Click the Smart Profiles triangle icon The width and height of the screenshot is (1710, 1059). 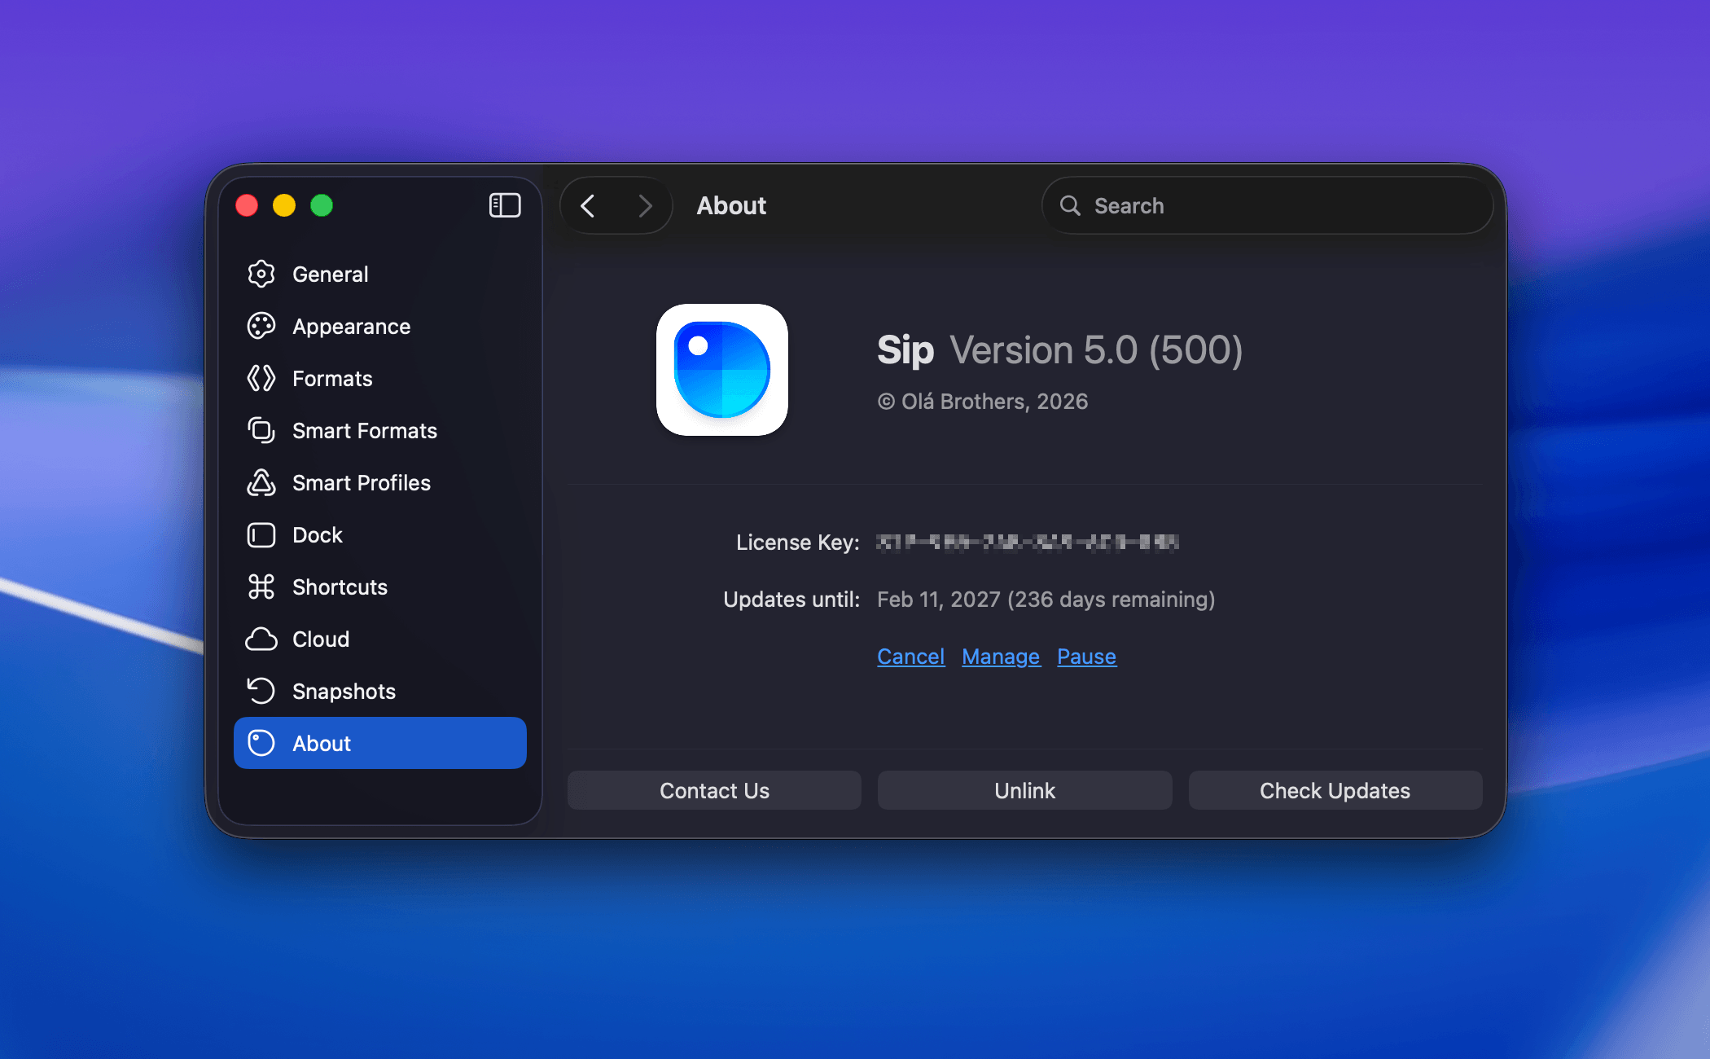click(261, 483)
